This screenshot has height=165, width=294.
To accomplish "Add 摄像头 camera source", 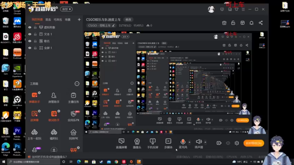I will point(137,143).
